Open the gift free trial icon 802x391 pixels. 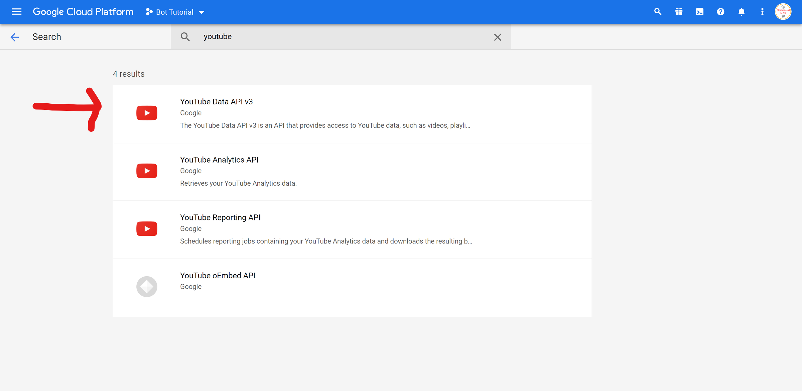pyautogui.click(x=678, y=12)
